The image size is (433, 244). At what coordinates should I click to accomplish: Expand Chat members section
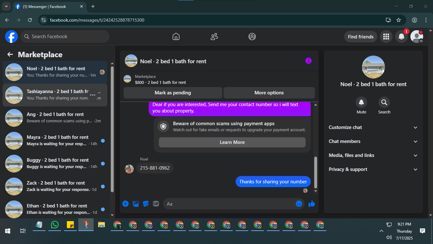[x=373, y=141]
